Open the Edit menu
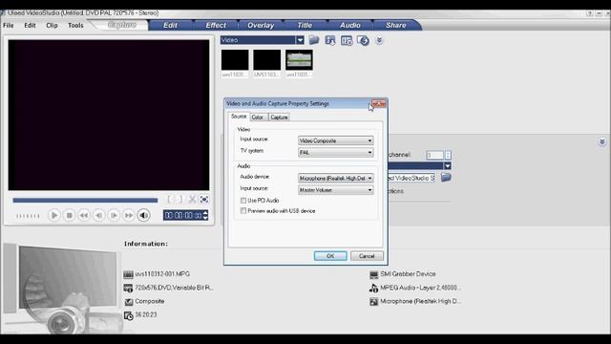This screenshot has height=344, width=611. coord(30,26)
